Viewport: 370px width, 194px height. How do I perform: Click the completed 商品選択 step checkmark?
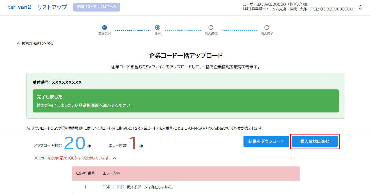[104, 28]
